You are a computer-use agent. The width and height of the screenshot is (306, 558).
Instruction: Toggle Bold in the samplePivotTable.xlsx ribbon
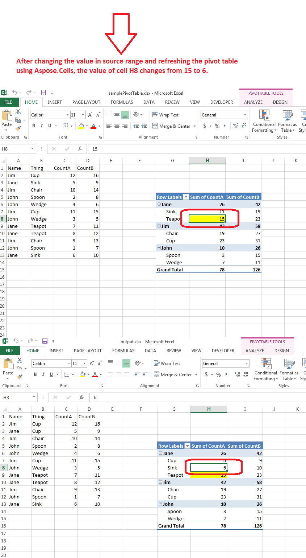(x=34, y=126)
